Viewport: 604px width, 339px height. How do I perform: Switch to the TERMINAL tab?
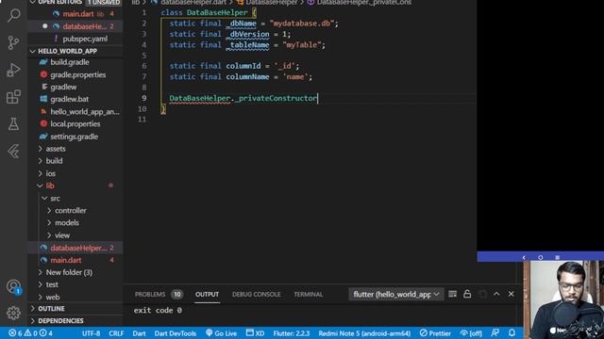pos(309,295)
